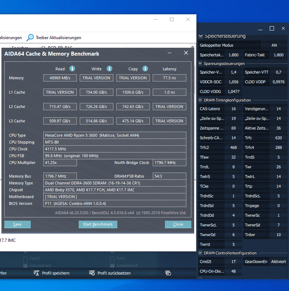Screen dimensions: 289x291
Task: Minimize the AIDA64 Benchmark dialog
Action: point(170,53)
